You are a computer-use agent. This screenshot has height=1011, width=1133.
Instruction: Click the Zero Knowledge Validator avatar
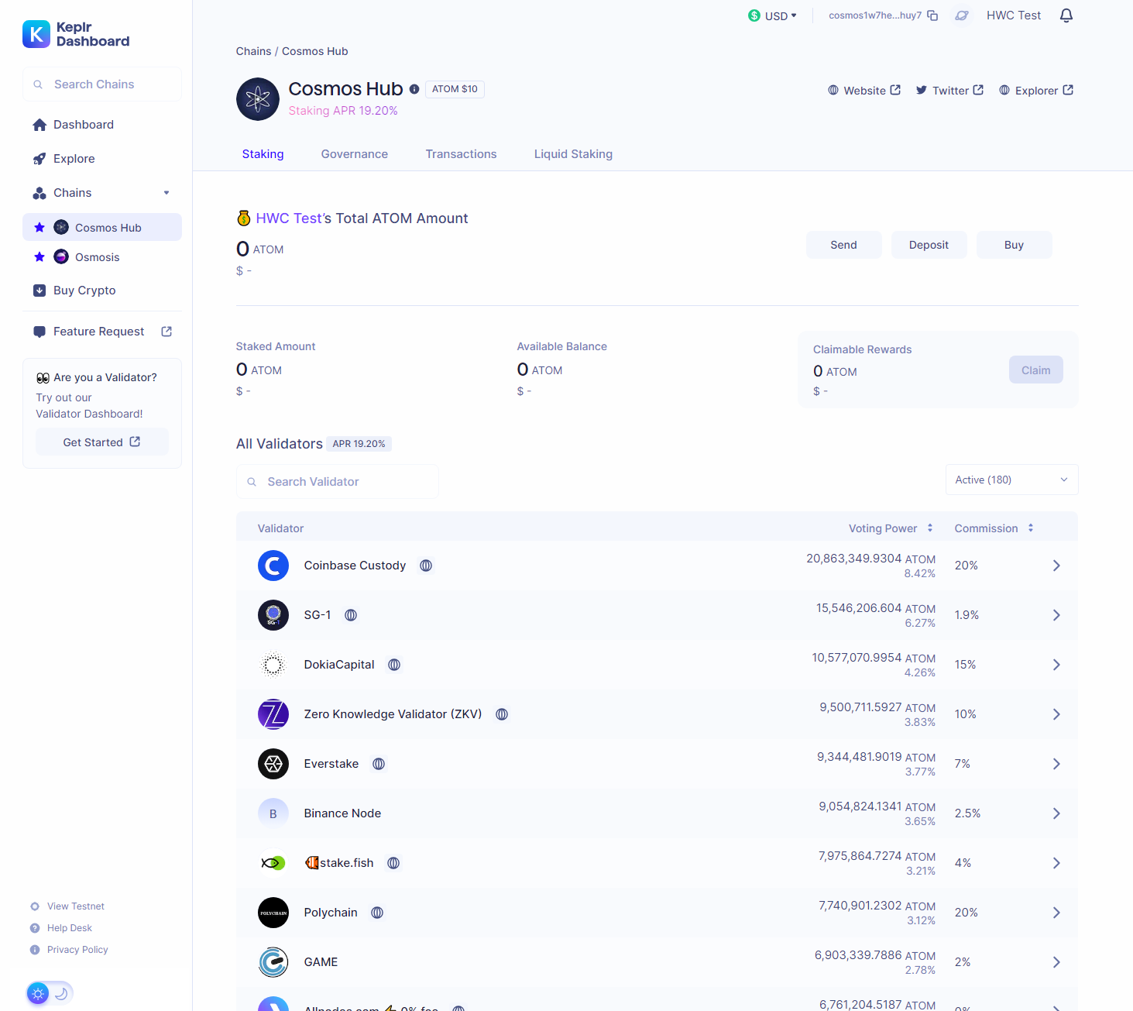[273, 714]
